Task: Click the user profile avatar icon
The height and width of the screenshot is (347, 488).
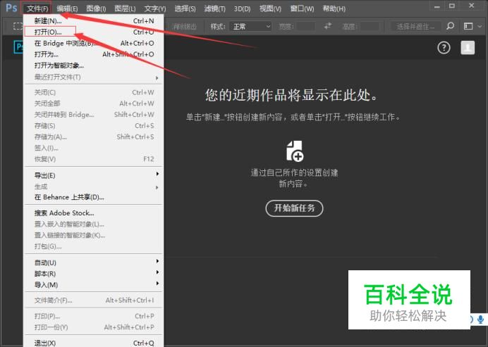Action: 468,48
